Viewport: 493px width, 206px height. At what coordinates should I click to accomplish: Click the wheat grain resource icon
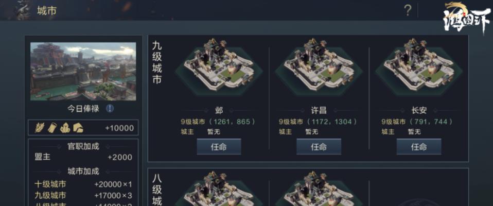pyautogui.click(x=40, y=127)
